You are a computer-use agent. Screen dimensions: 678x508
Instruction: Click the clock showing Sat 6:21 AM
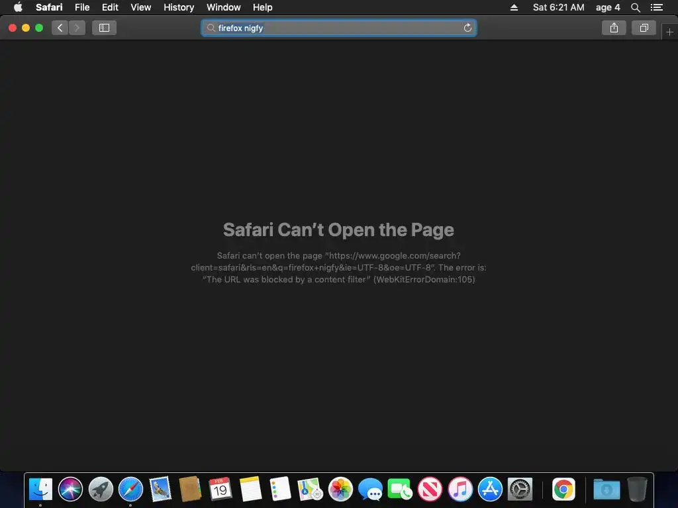tap(558, 7)
